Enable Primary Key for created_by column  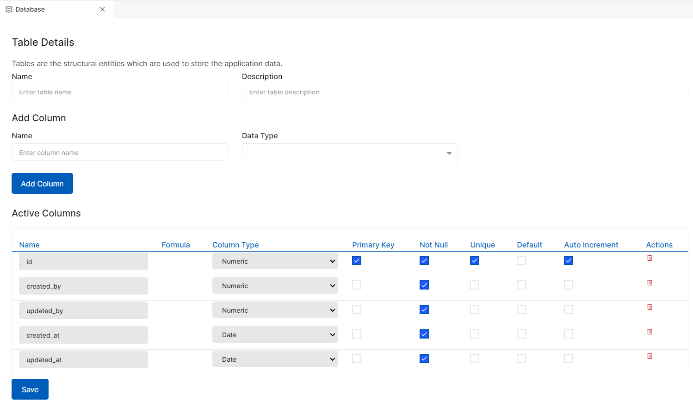click(357, 285)
